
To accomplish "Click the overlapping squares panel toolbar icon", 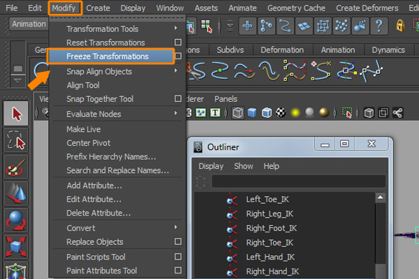I will [x=383, y=113].
